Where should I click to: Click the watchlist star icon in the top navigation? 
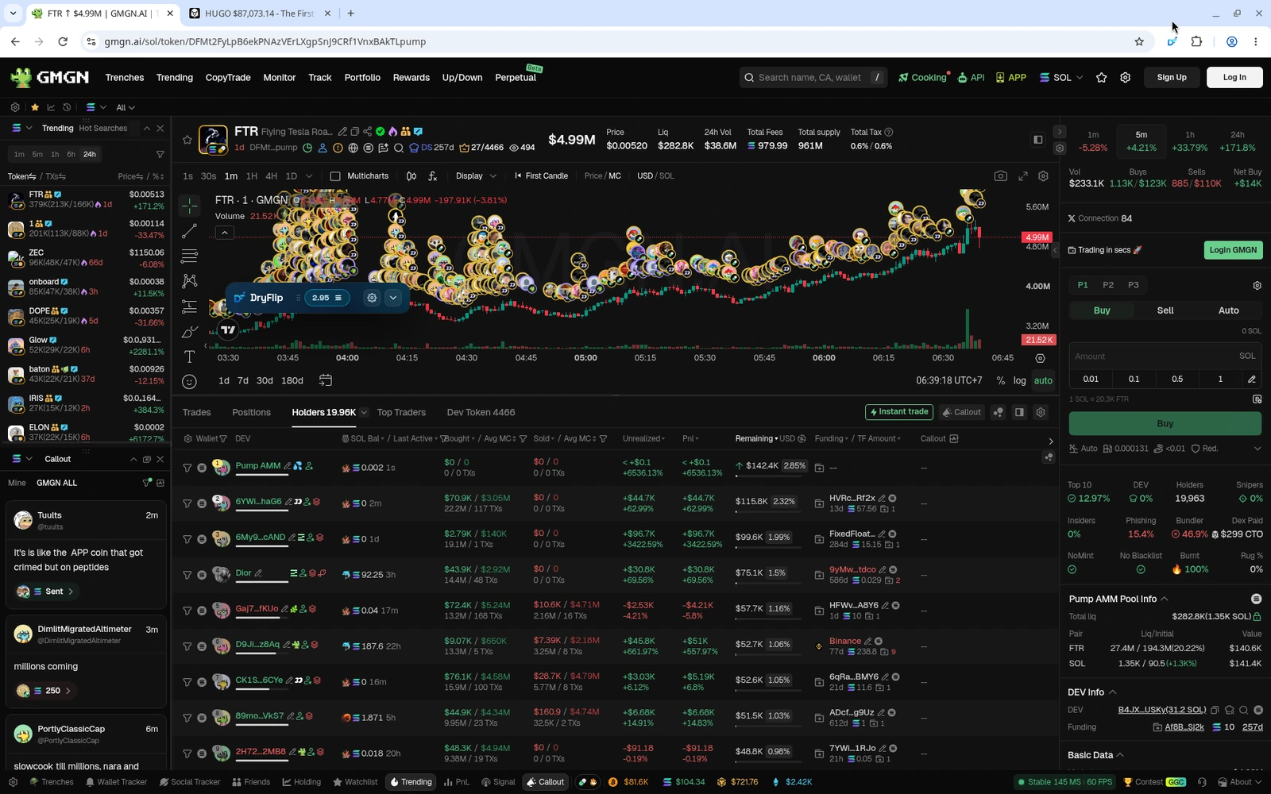point(1101,78)
